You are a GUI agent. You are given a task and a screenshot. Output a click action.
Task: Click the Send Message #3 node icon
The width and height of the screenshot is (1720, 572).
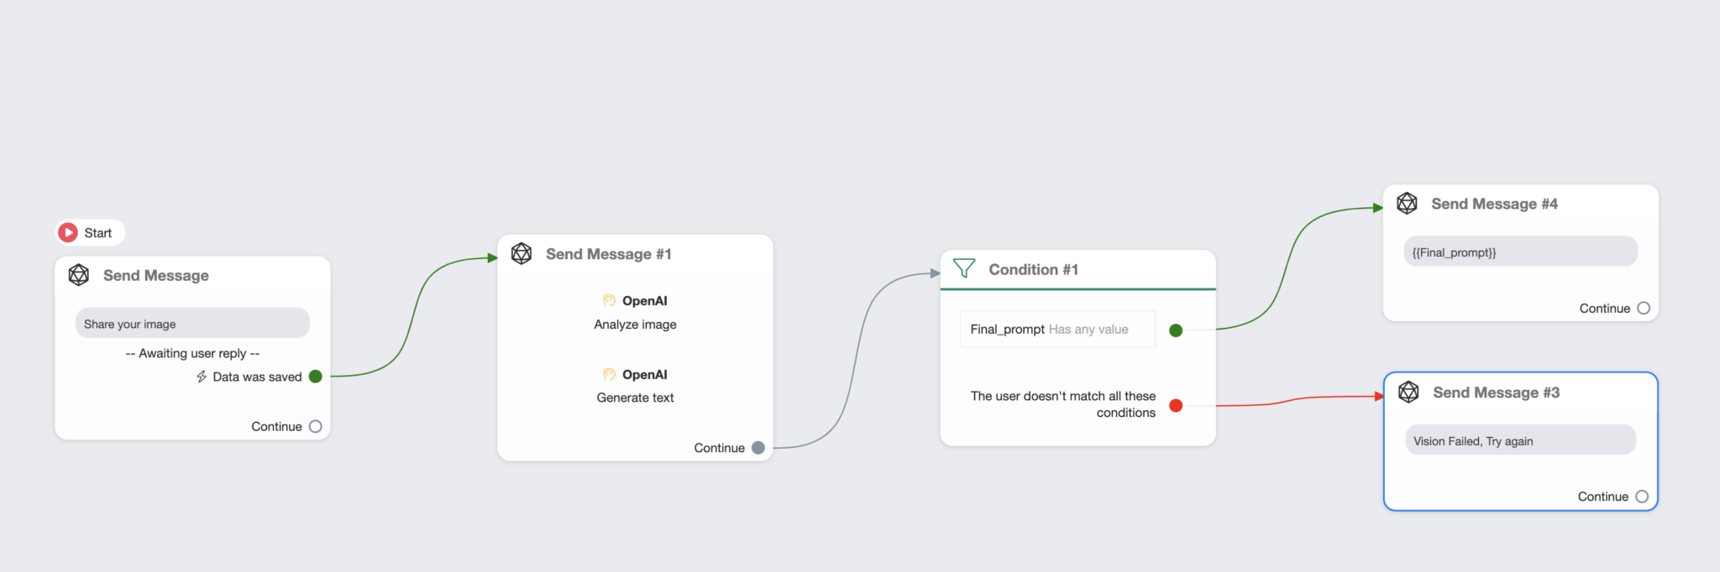(x=1408, y=392)
